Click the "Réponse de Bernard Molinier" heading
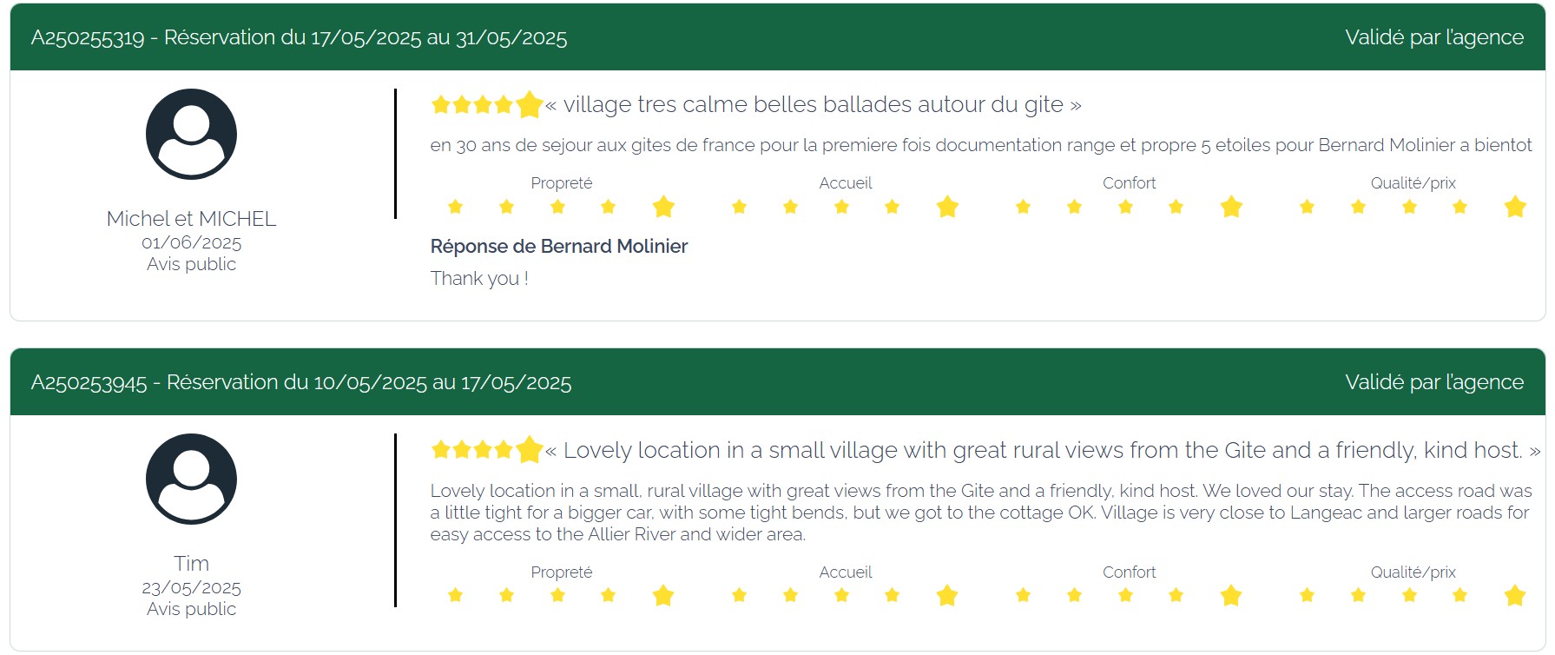1555x655 pixels. click(x=558, y=247)
